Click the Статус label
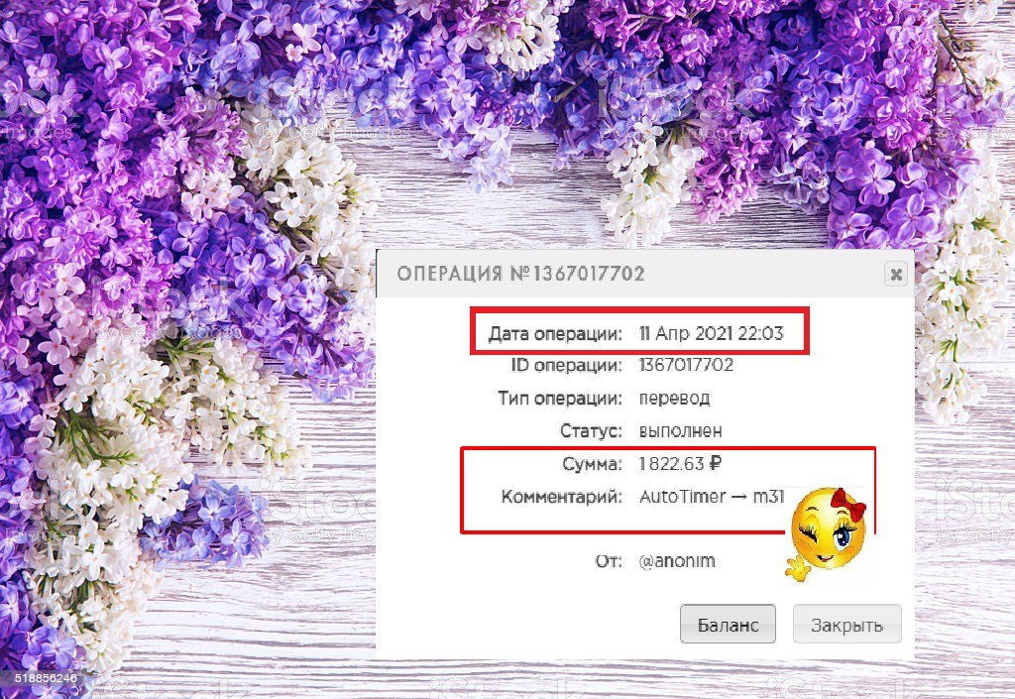 (591, 431)
